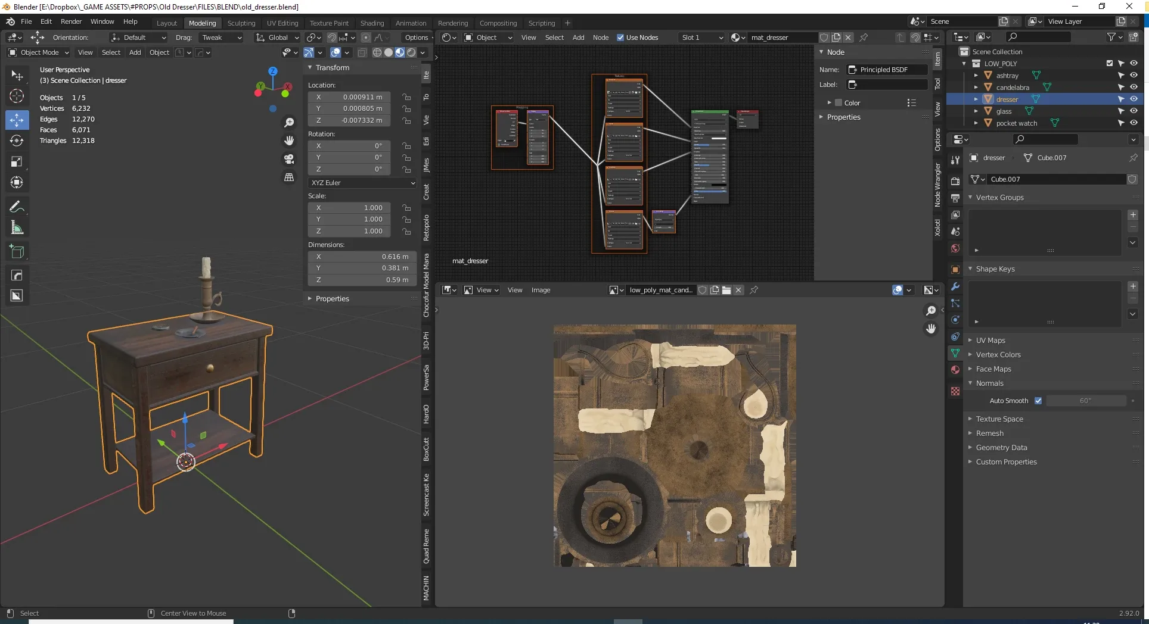Expand the ashtray tree row
1149x624 pixels.
(x=976, y=76)
